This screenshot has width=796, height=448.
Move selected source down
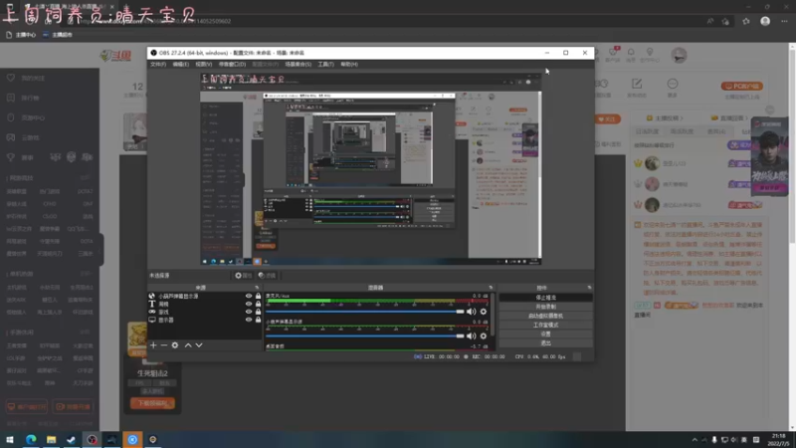click(x=199, y=345)
